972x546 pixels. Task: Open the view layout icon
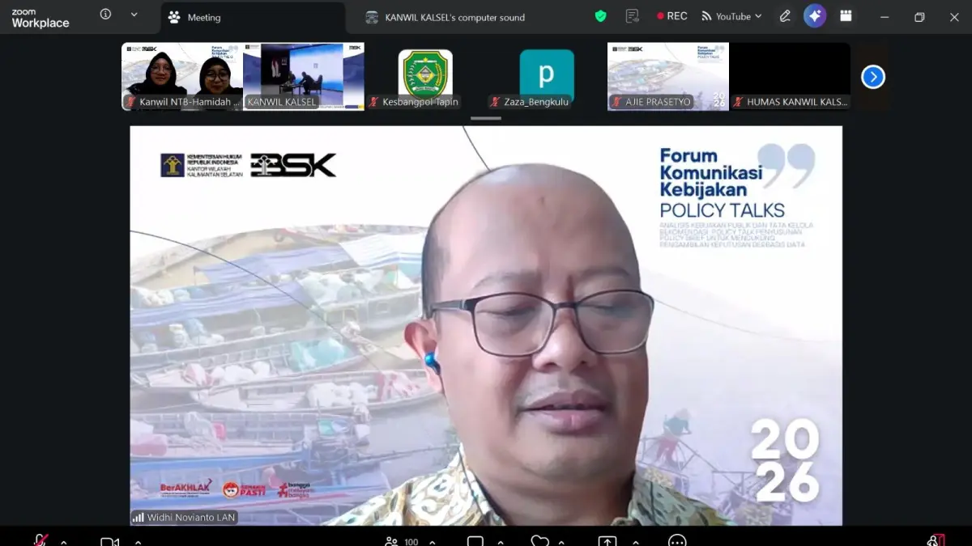(846, 16)
